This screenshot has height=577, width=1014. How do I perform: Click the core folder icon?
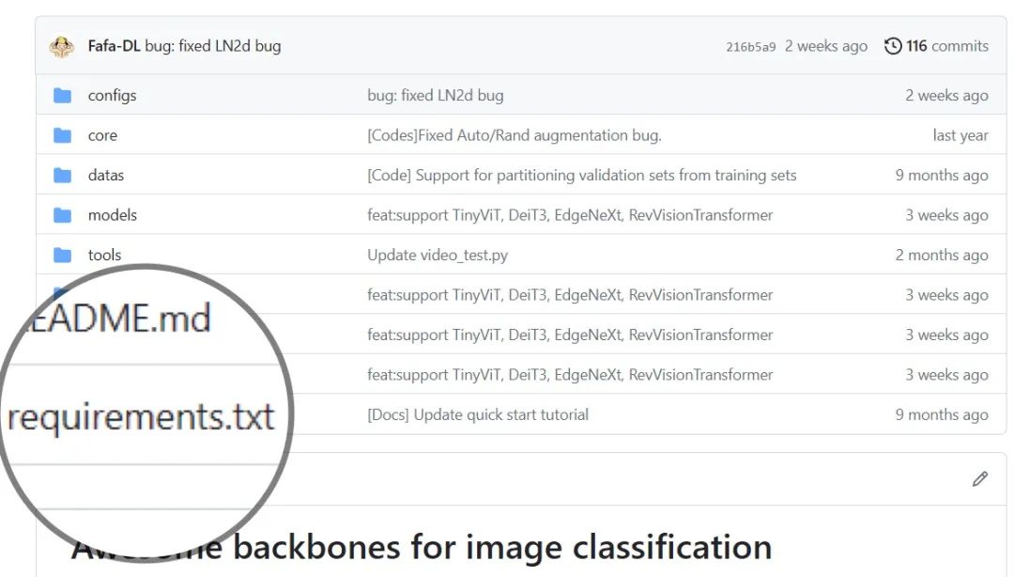pos(62,135)
